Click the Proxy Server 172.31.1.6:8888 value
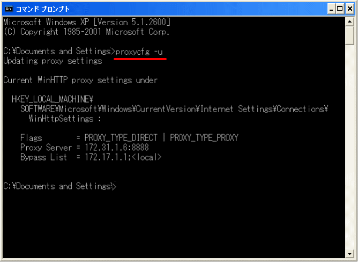This screenshot has height=262, width=358. click(x=117, y=147)
